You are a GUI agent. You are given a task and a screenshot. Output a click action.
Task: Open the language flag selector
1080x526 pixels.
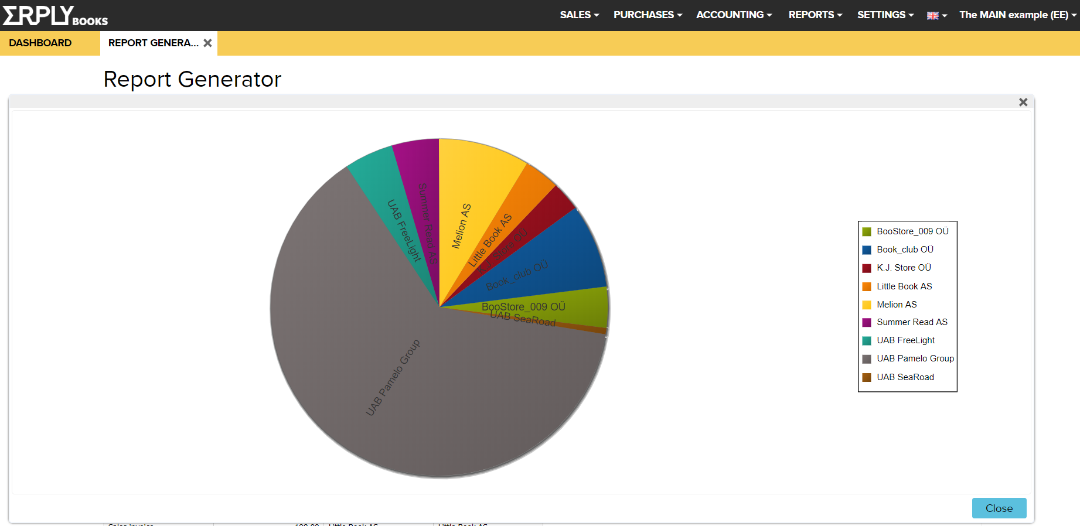pyautogui.click(x=936, y=15)
